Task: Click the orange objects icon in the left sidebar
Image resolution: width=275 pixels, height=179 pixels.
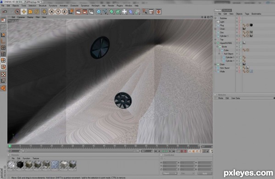Action: point(3,88)
